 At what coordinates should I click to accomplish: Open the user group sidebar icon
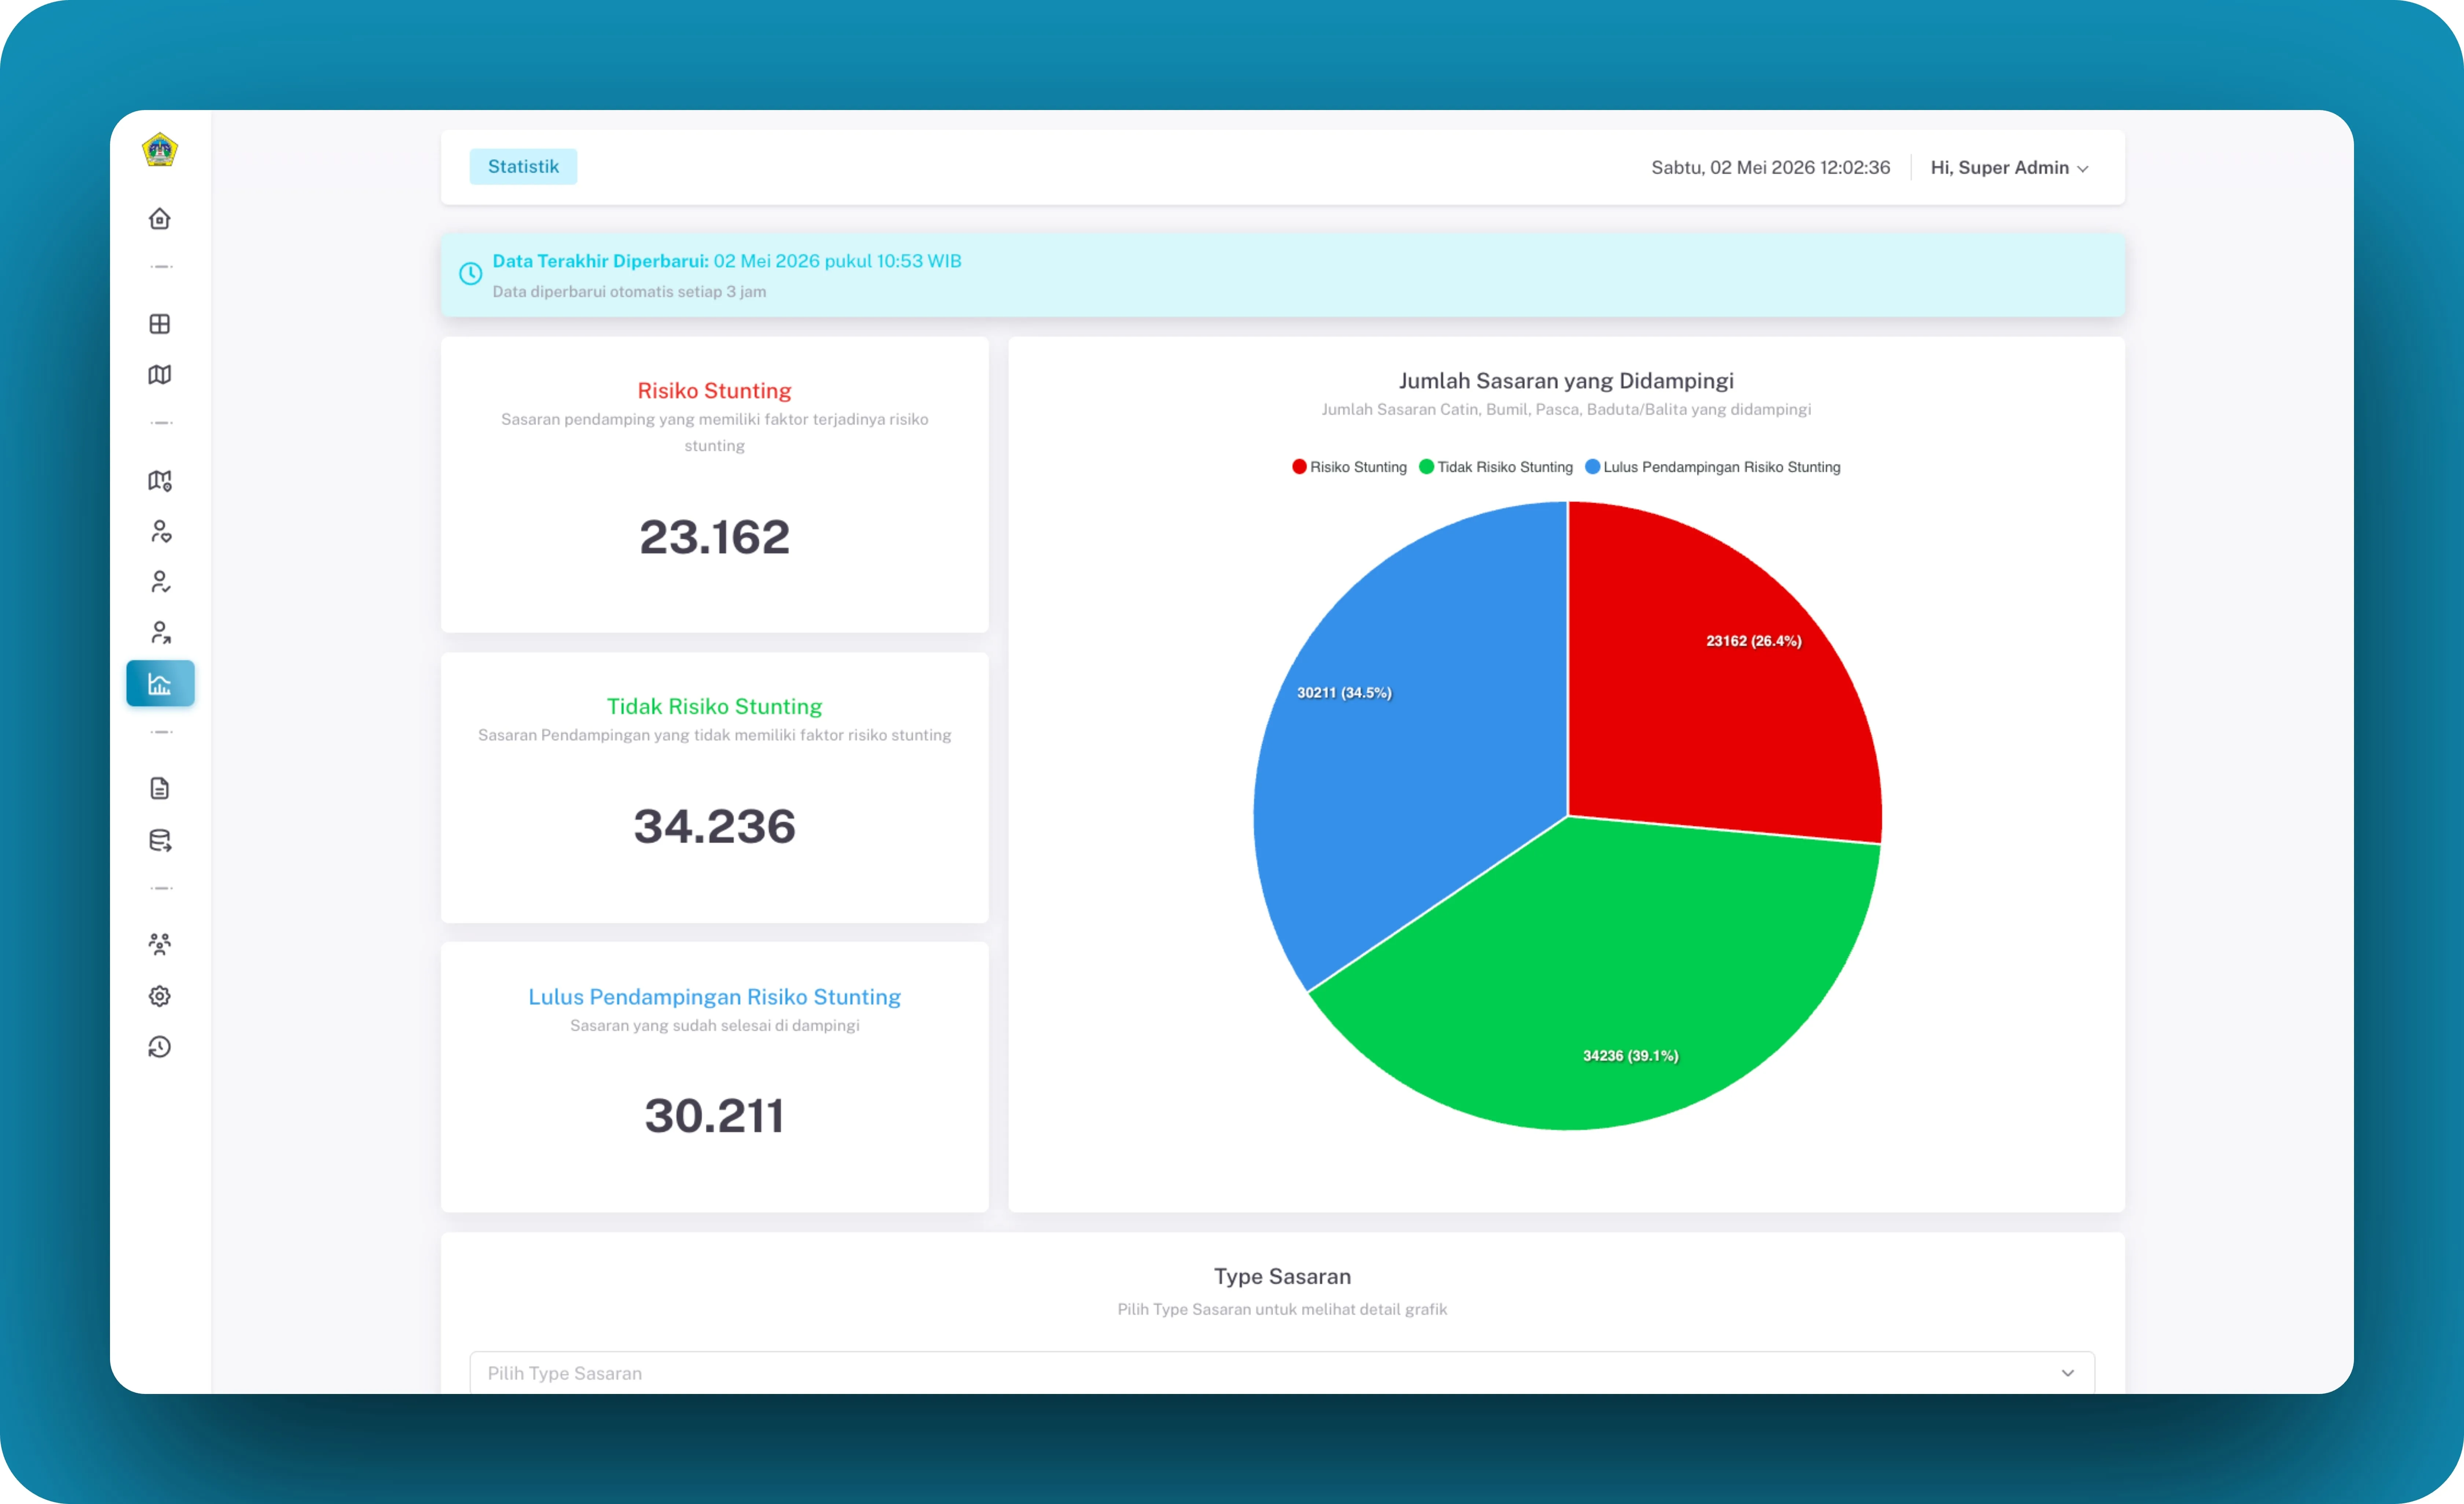[160, 944]
